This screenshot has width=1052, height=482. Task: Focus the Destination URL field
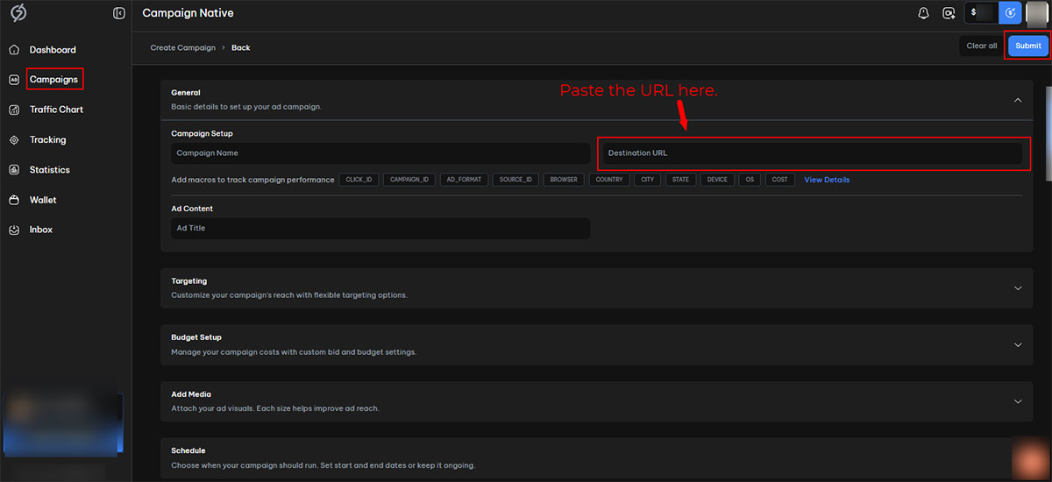coord(813,153)
